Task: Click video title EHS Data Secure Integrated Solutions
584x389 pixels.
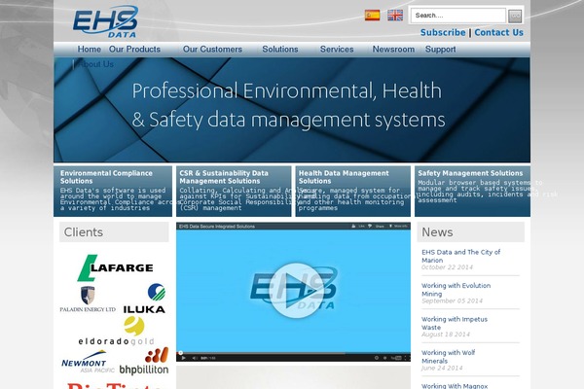Action: tap(217, 227)
